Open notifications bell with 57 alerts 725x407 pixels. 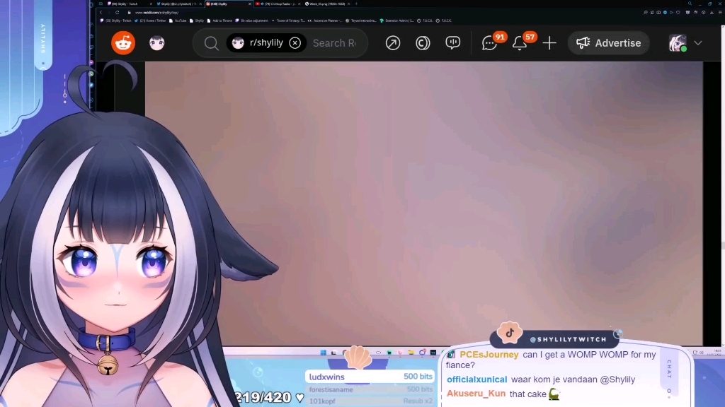pyautogui.click(x=520, y=43)
